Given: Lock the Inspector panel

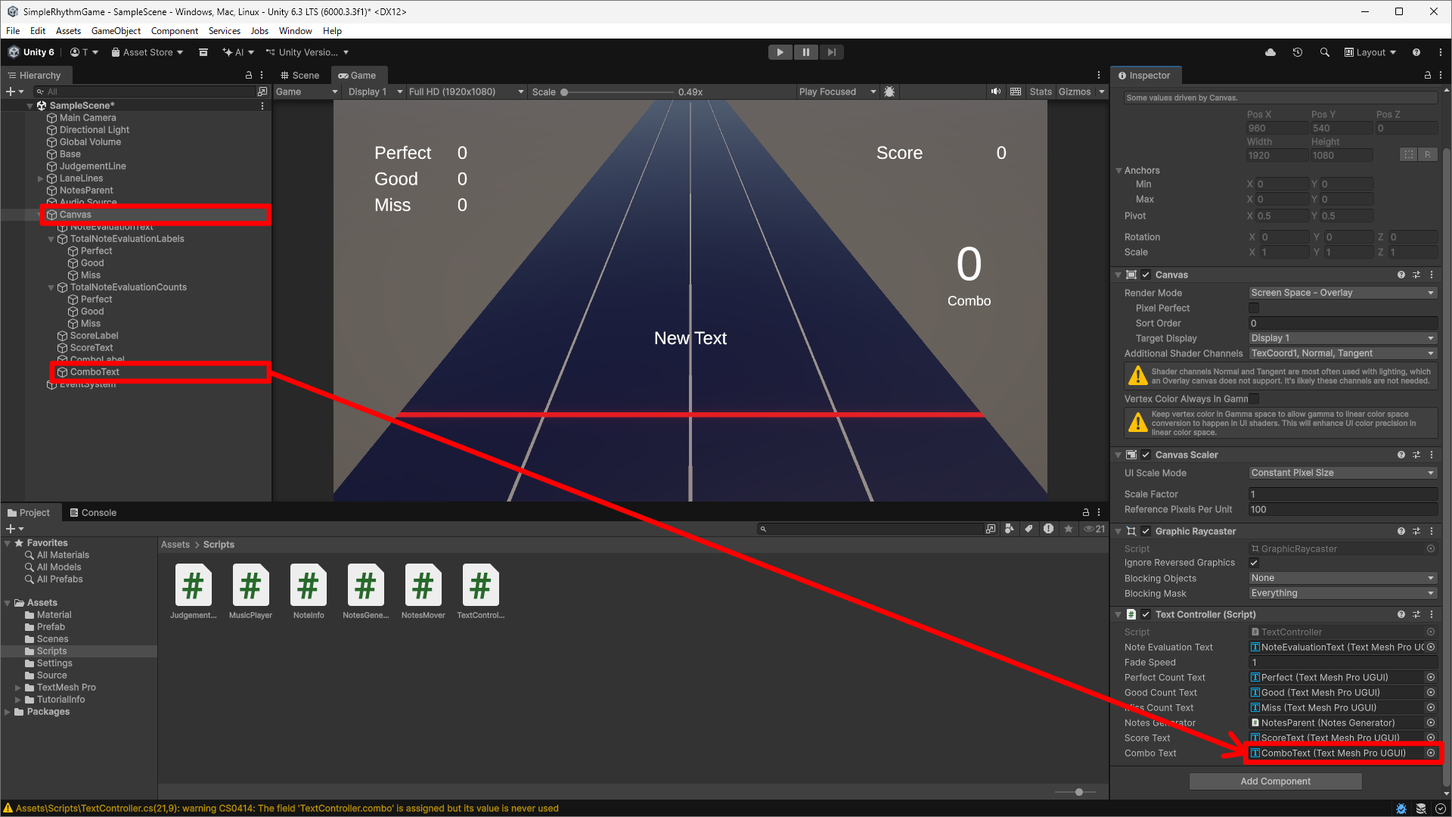Looking at the screenshot, I should click(1427, 76).
